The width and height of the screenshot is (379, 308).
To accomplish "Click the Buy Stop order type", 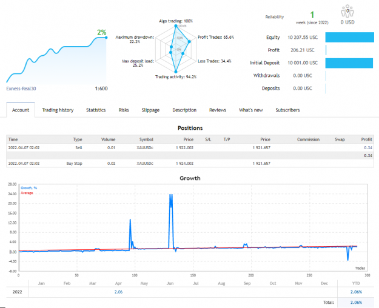I will pos(74,164).
